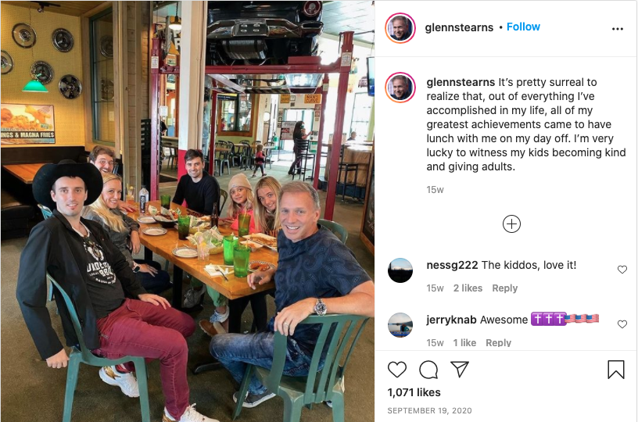View the 1,071 likes list
Image resolution: width=638 pixels, height=422 pixels.
414,392
